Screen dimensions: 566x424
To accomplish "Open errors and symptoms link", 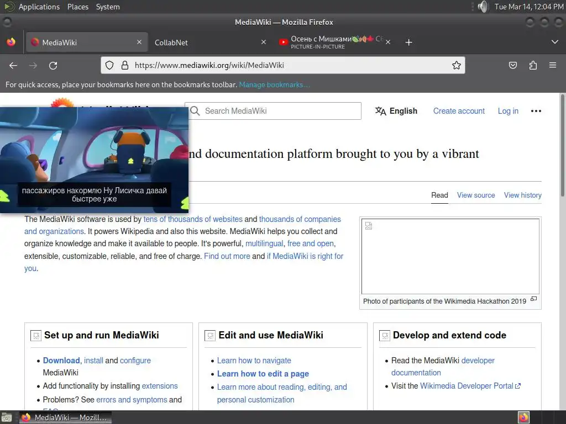I will coord(132,400).
